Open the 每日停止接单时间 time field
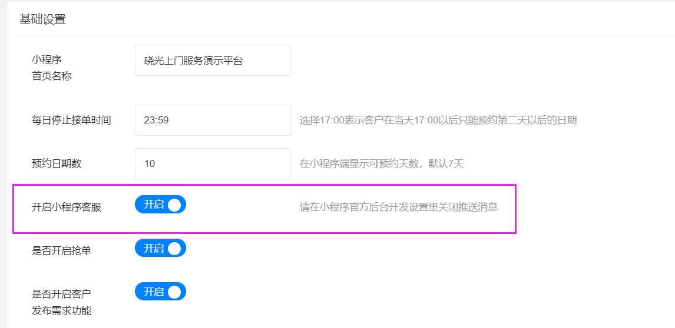This screenshot has height=328, width=675. point(213,121)
